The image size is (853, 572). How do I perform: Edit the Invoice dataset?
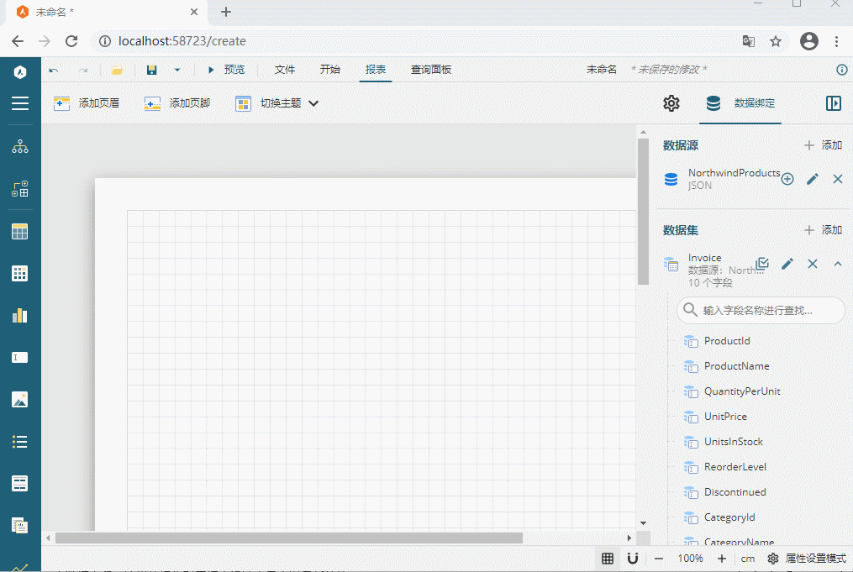pos(787,264)
